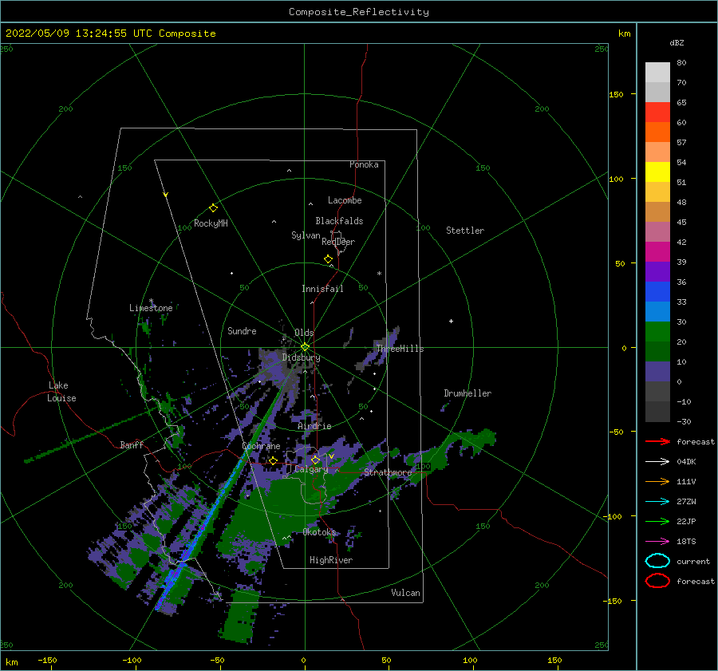Click the yellow diamond marker above Calgary
The width and height of the screenshot is (718, 671).
click(x=315, y=460)
